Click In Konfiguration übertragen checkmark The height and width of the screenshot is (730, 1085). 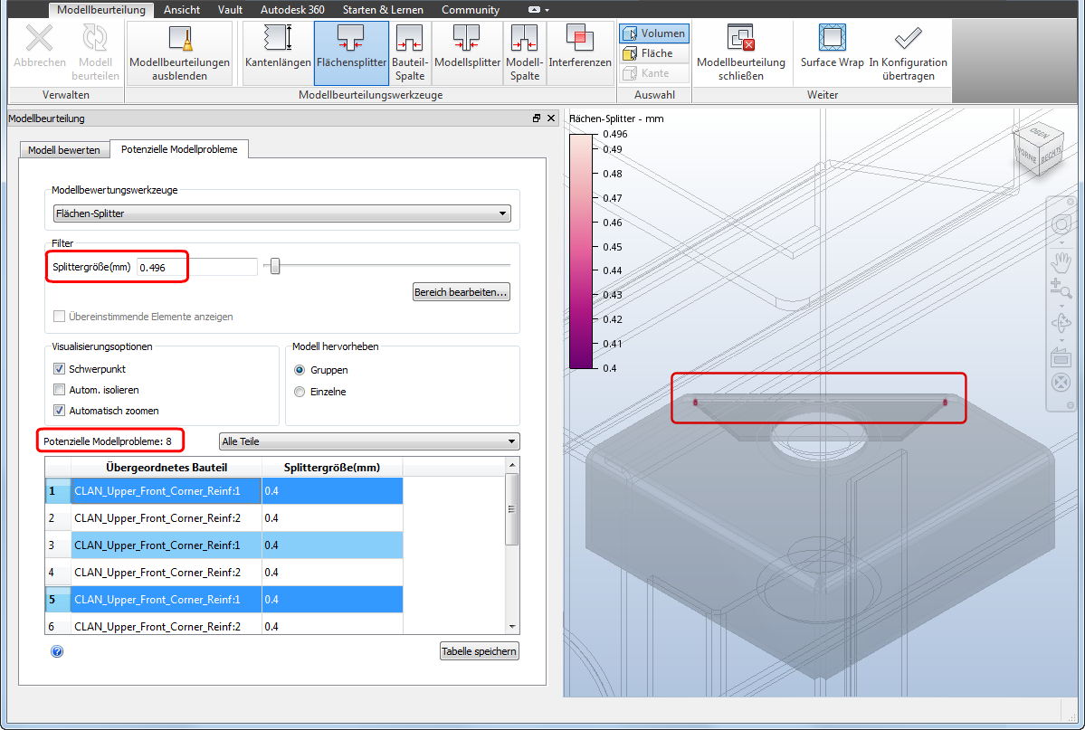click(x=908, y=38)
